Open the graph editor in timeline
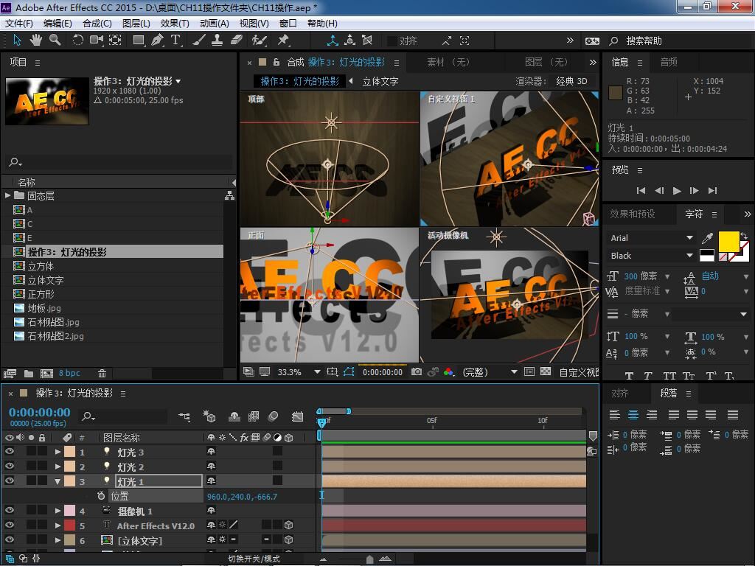Viewport: 755px width, 566px height. pyautogui.click(x=298, y=416)
